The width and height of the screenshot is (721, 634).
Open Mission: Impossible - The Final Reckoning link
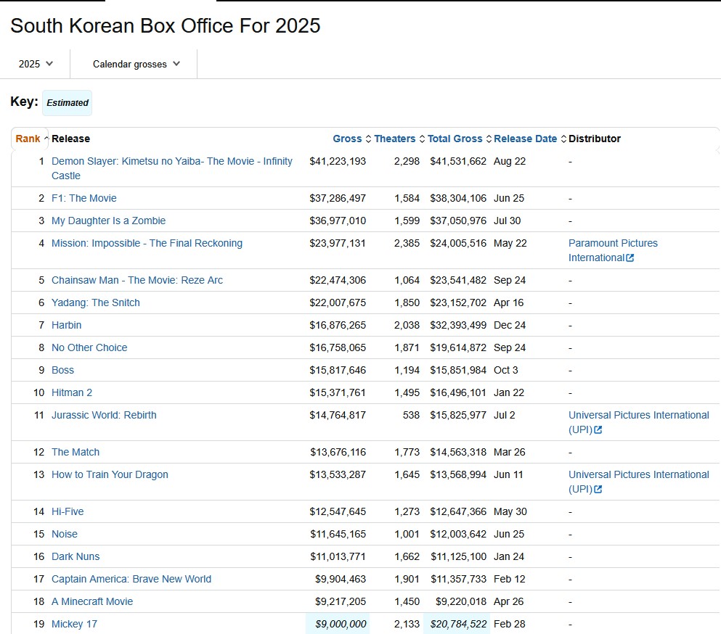147,243
